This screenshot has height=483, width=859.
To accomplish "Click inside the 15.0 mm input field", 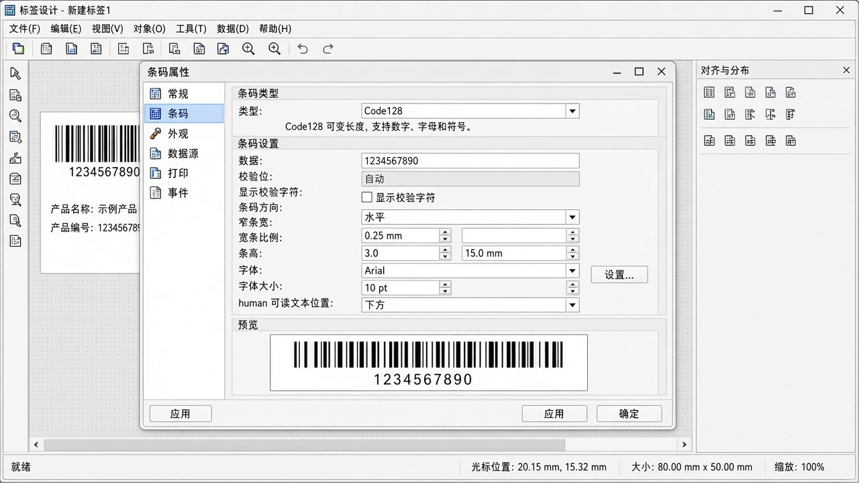I will click(514, 254).
